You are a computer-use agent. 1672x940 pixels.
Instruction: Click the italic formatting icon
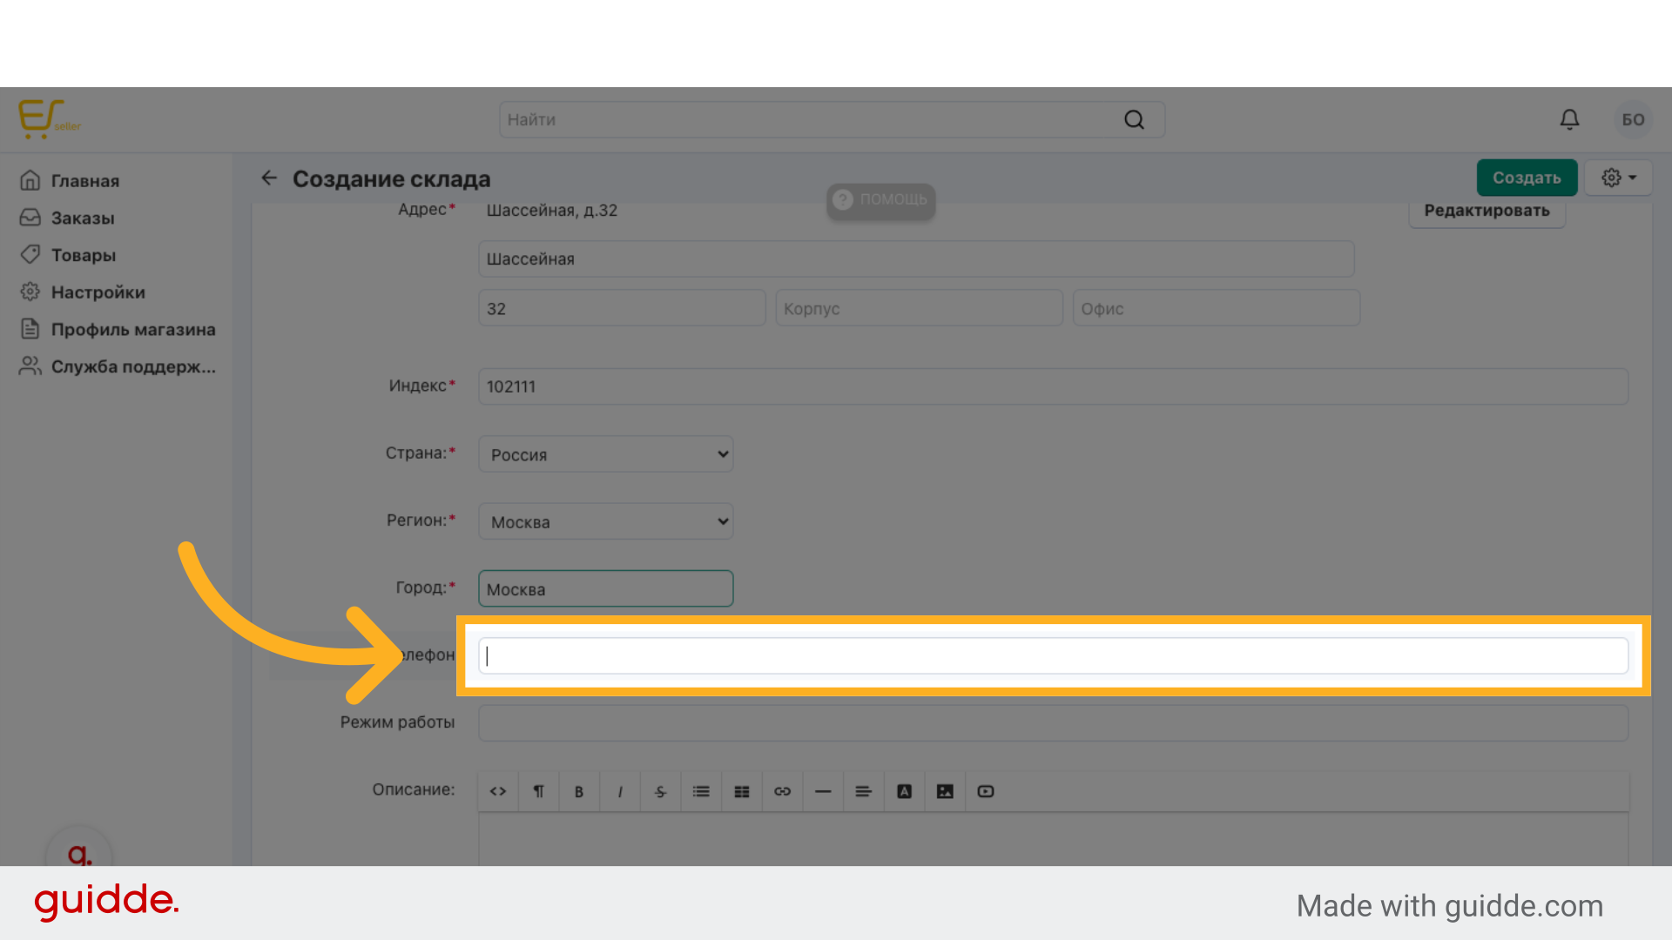620,791
